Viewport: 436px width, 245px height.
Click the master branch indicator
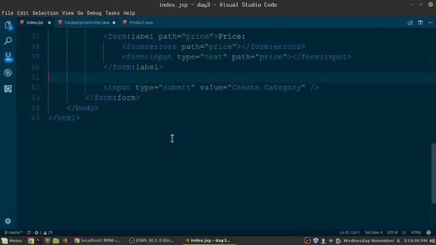tap(13, 233)
